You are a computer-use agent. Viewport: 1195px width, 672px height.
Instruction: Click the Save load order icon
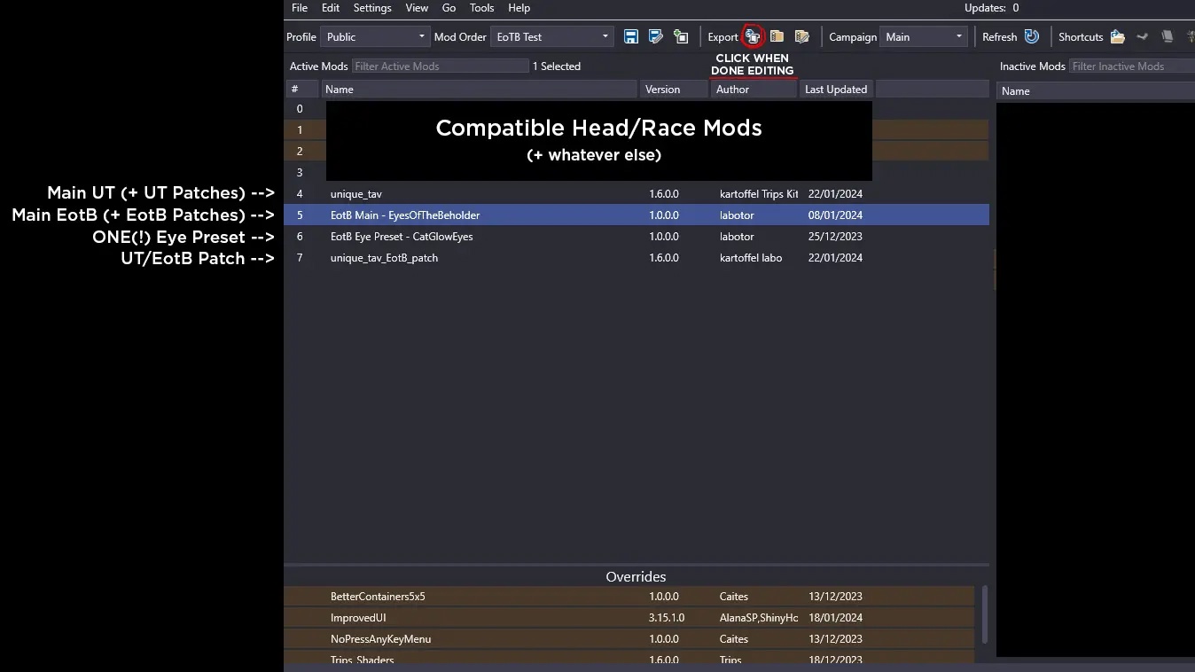631,36
